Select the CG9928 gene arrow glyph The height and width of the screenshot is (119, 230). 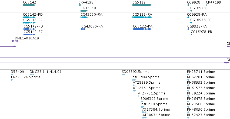188,5
